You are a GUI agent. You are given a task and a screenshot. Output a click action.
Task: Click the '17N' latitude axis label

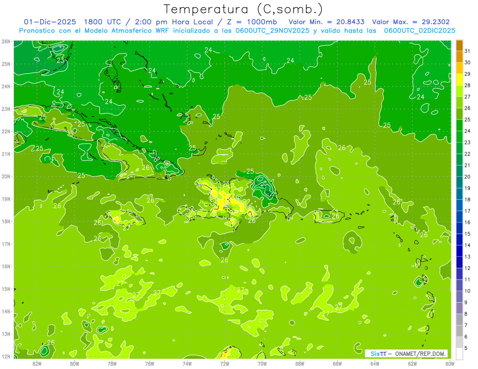click(x=6, y=244)
